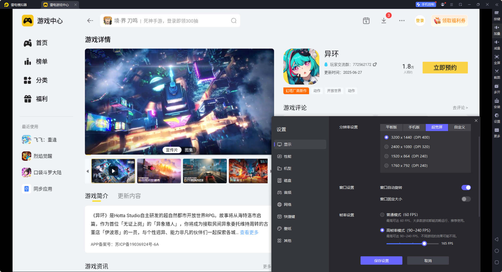Capture a screenshot with the 截图 tool
This screenshot has width=502, height=272.
tap(497, 74)
